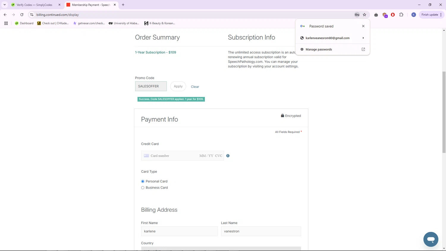
Task: Close the Membership Payment tab
Action: point(115,5)
